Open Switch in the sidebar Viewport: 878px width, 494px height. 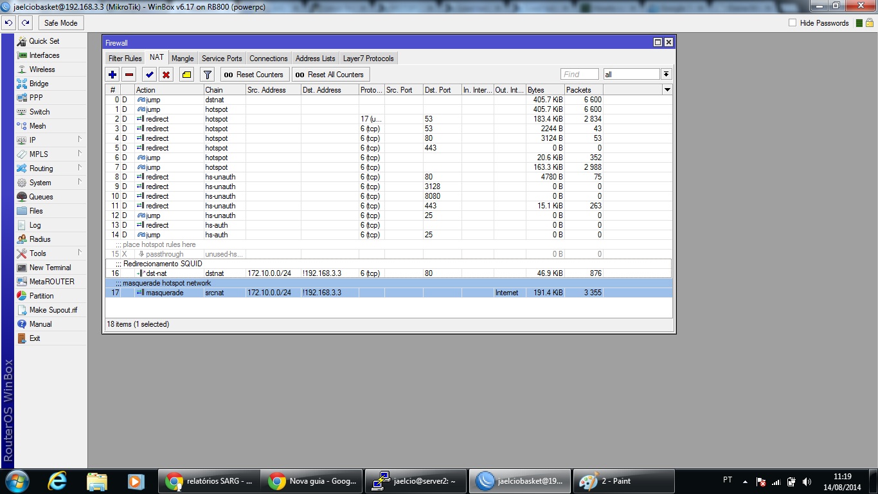[x=51, y=112]
